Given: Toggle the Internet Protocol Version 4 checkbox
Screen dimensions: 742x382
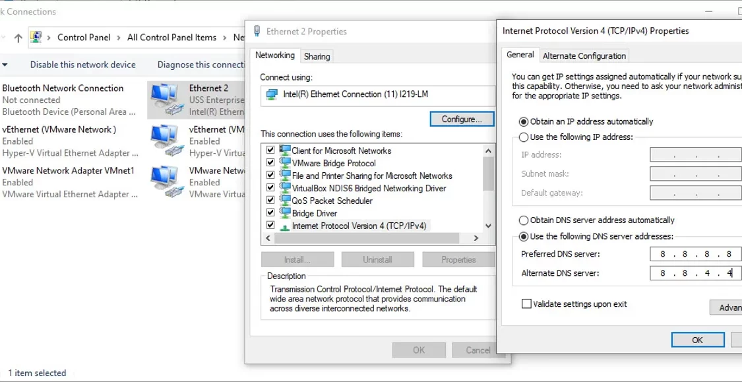Looking at the screenshot, I should point(270,226).
